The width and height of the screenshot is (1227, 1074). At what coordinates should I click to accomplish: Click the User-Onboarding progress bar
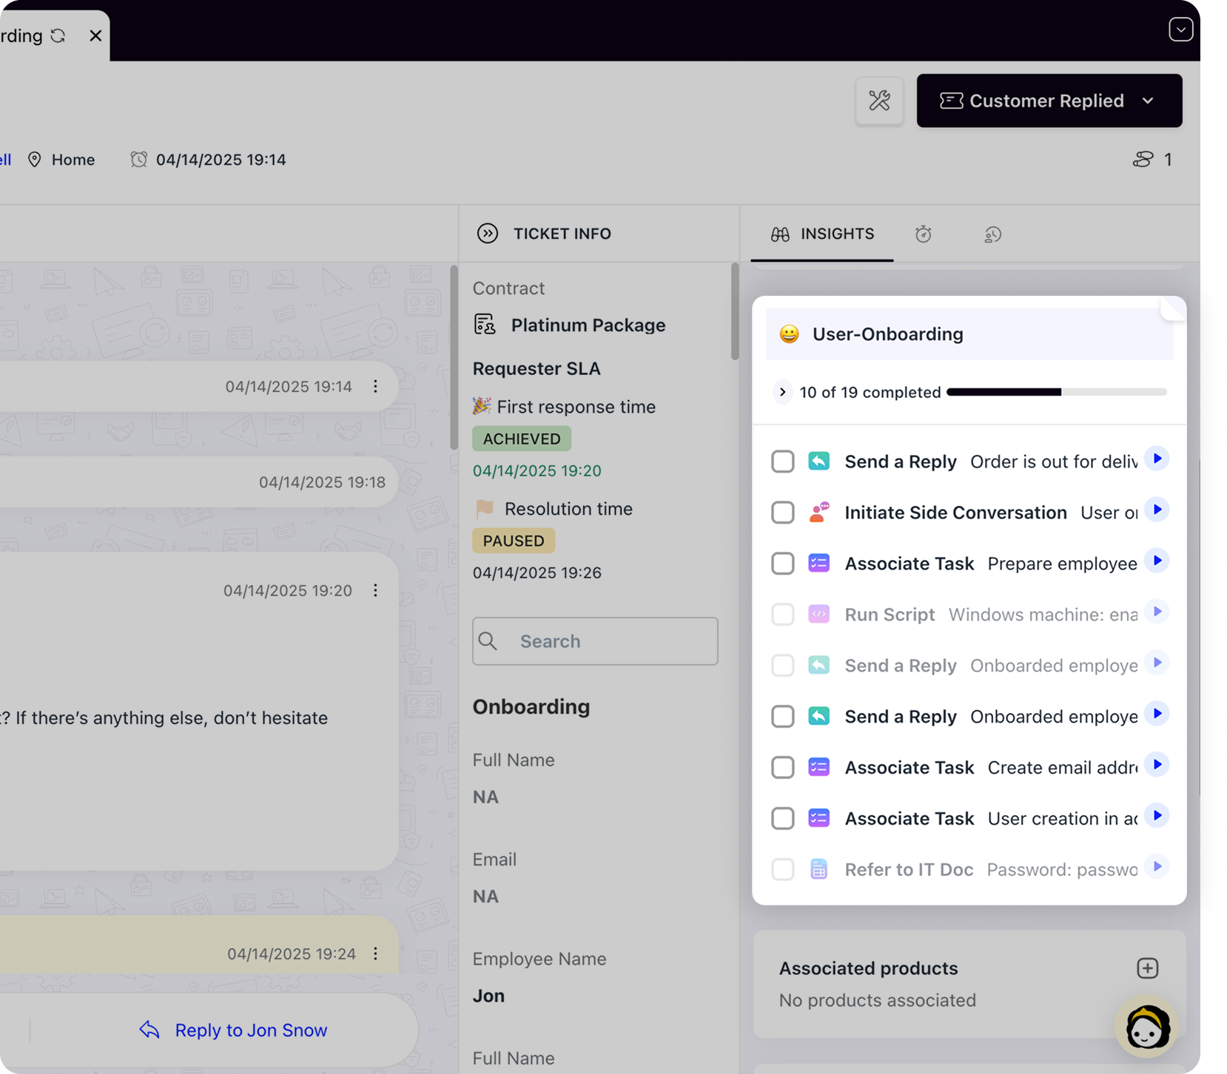click(x=1056, y=392)
